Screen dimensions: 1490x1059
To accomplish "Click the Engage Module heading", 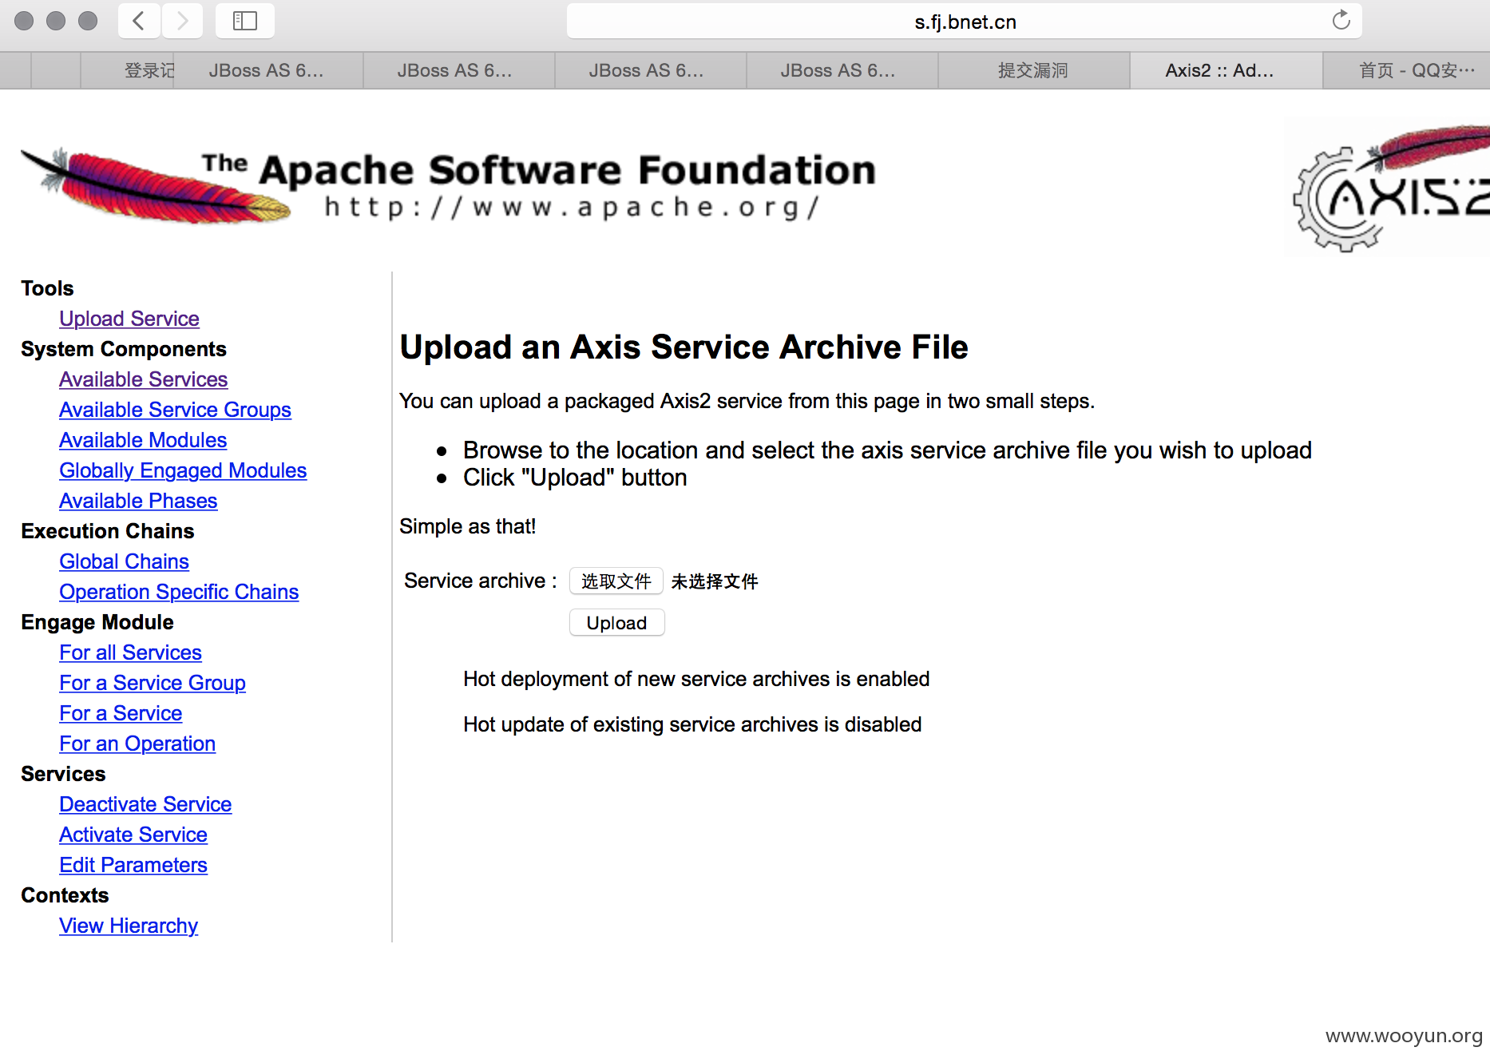I will (97, 622).
